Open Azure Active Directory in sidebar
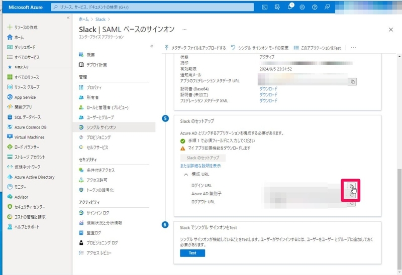Image resolution: width=402 pixels, height=275 pixels. 31,177
